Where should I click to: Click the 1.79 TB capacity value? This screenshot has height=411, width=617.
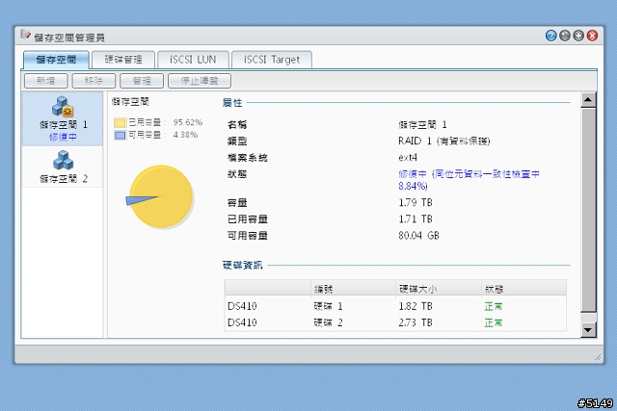tap(416, 202)
